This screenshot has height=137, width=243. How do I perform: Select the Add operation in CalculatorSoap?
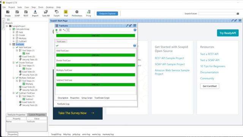point(21,32)
